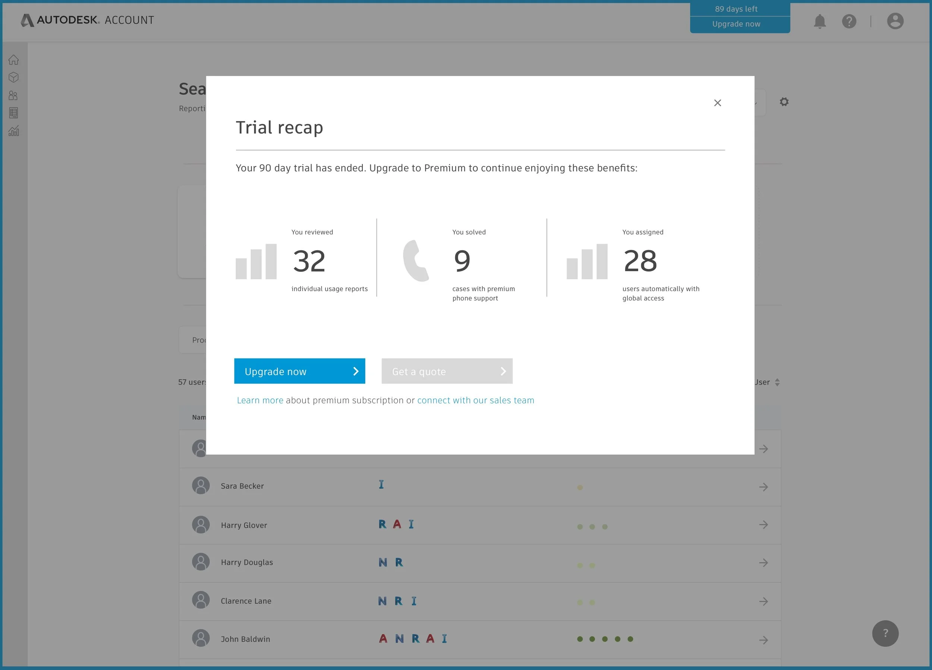This screenshot has height=670, width=932.
Task: Click the billing list icon in sidebar
Action: point(13,113)
